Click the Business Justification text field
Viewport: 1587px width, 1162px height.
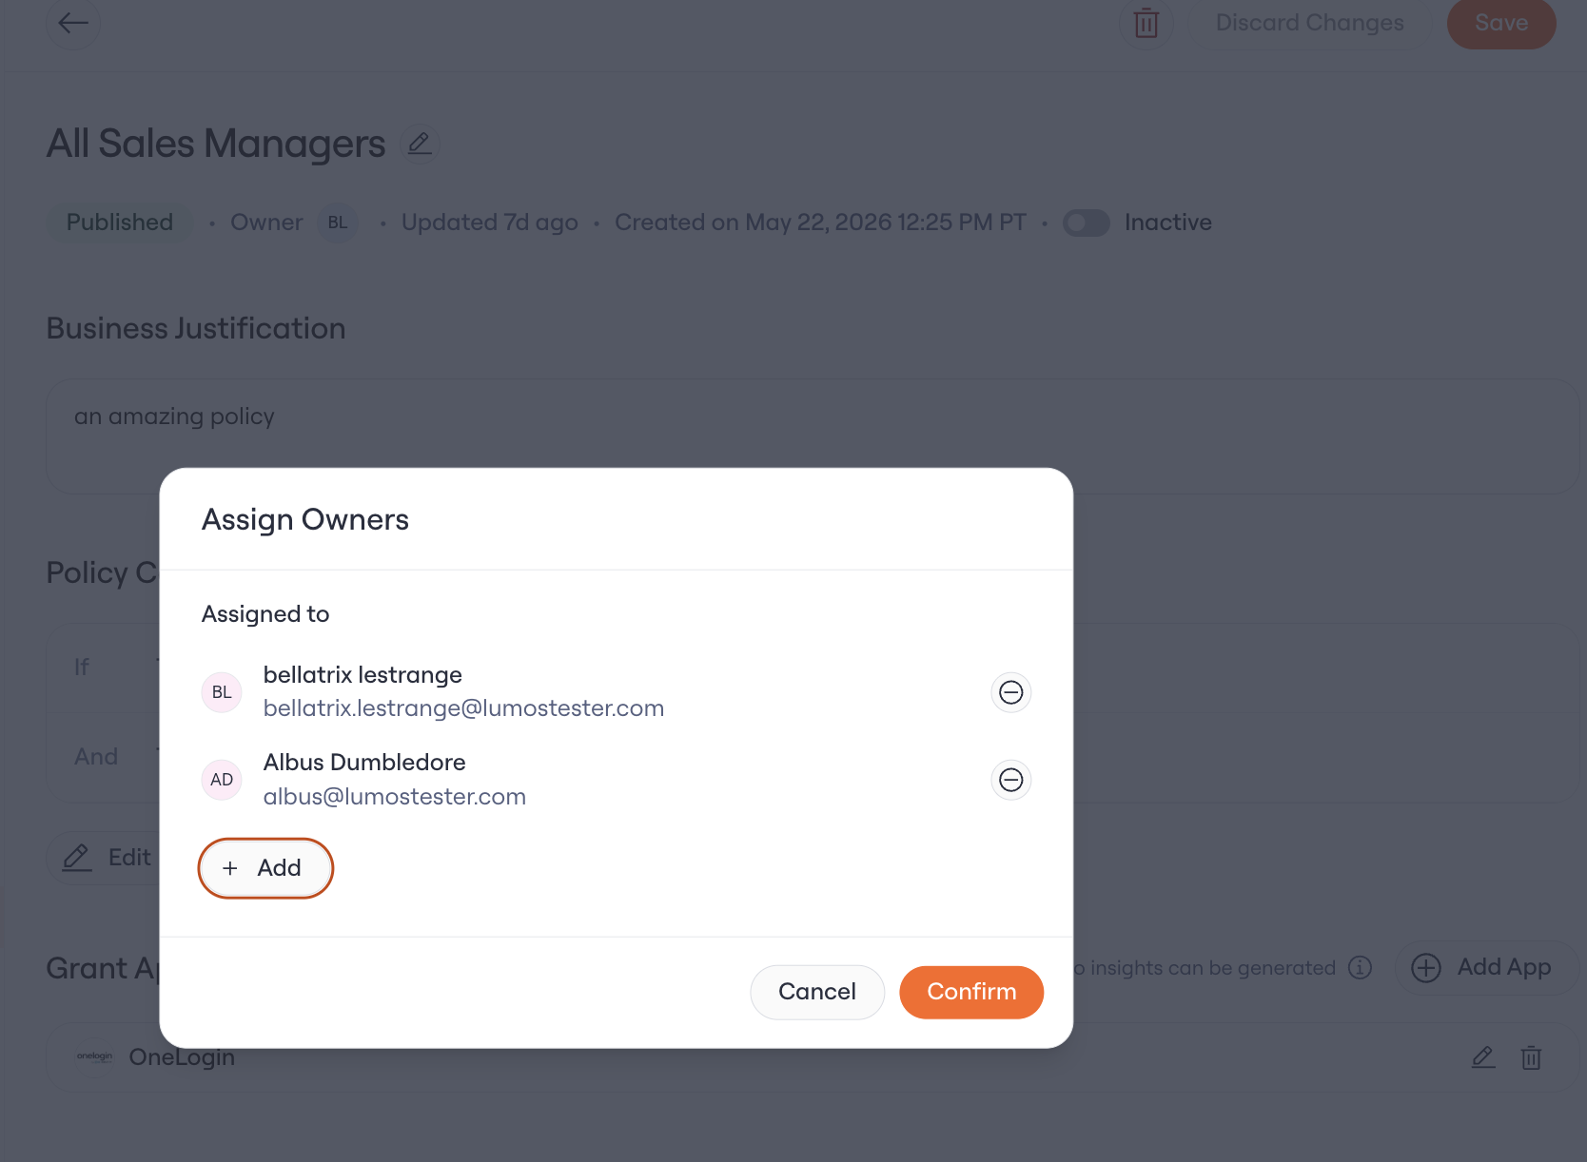[813, 436]
